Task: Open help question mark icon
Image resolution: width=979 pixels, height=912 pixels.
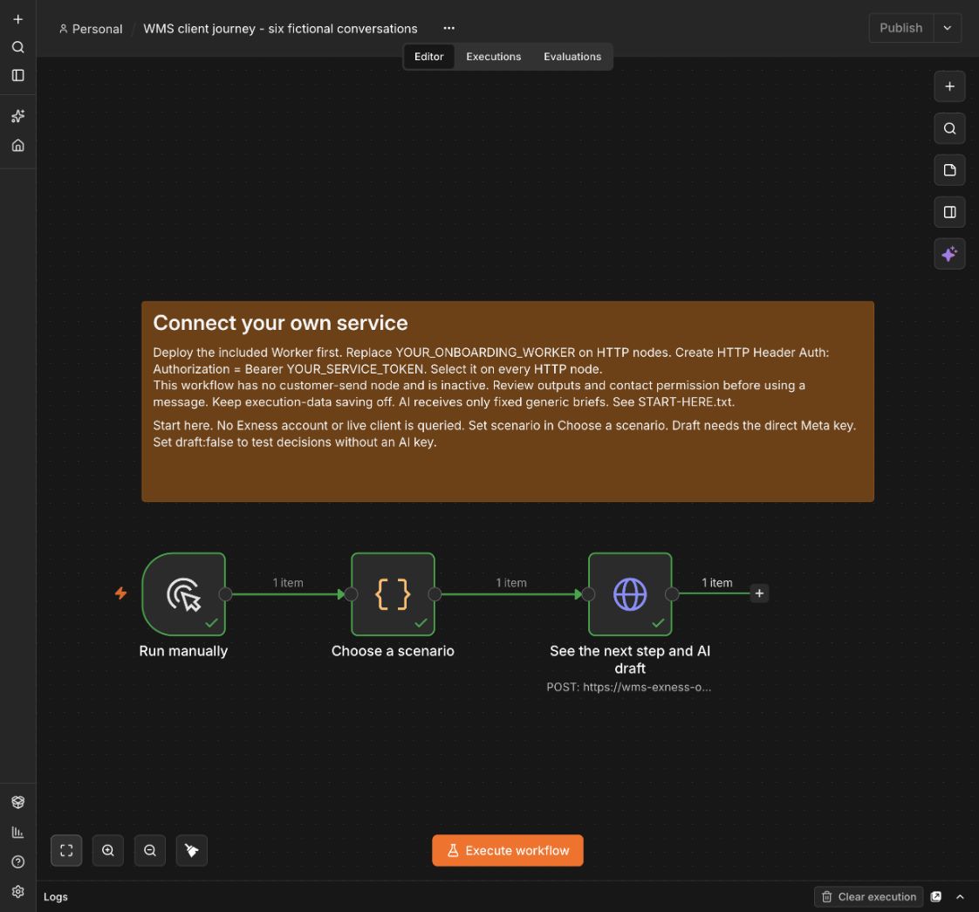Action: 18,862
